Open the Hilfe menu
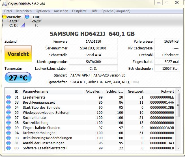 tap(94, 11)
